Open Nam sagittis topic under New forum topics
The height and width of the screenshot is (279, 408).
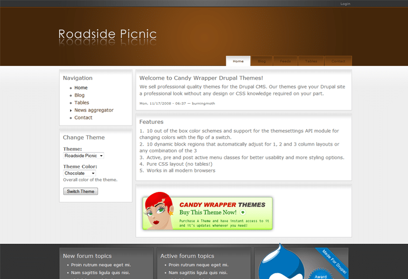click(x=100, y=273)
